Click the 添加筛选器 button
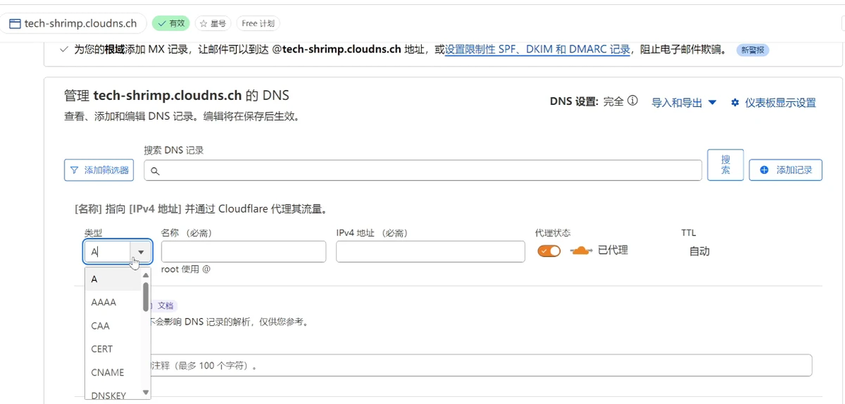Viewport: 845px width, 404px height. click(99, 170)
